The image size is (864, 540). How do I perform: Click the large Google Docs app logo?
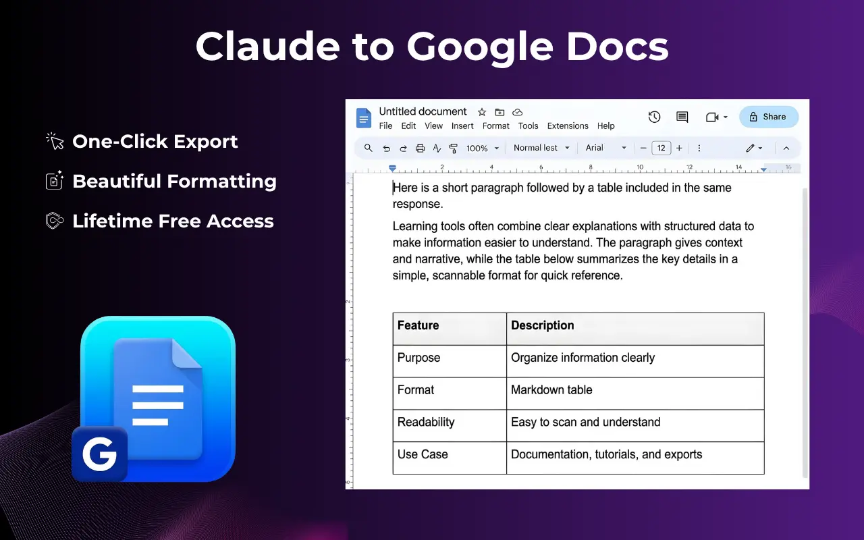(x=158, y=399)
